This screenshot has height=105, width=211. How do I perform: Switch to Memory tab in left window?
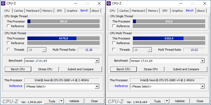click(x=47, y=11)
